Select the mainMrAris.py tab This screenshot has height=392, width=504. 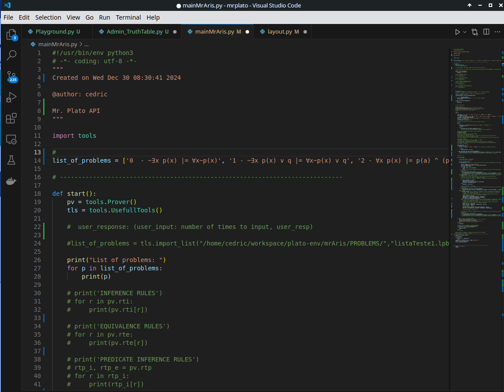[x=218, y=32]
